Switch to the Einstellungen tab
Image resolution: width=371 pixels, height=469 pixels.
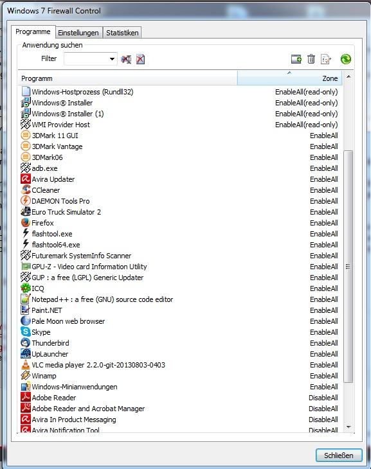(78, 33)
